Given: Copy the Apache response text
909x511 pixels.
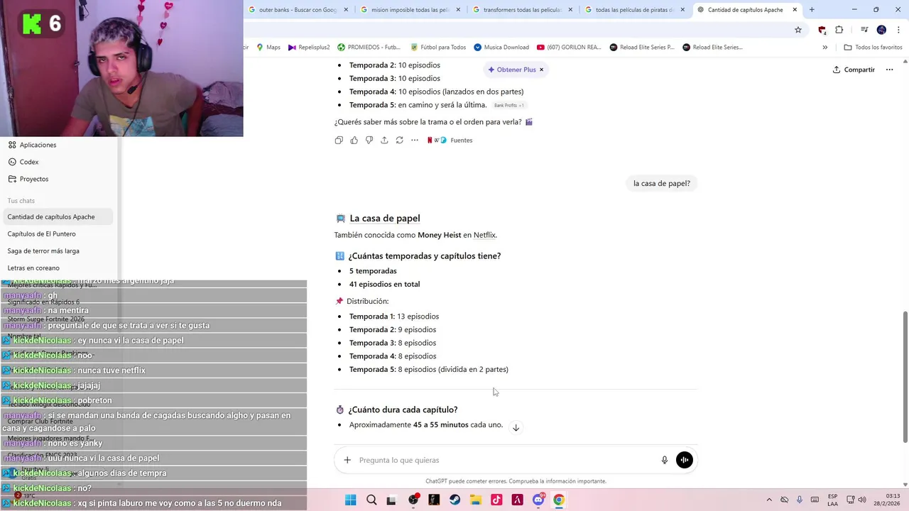Looking at the screenshot, I should tap(339, 141).
